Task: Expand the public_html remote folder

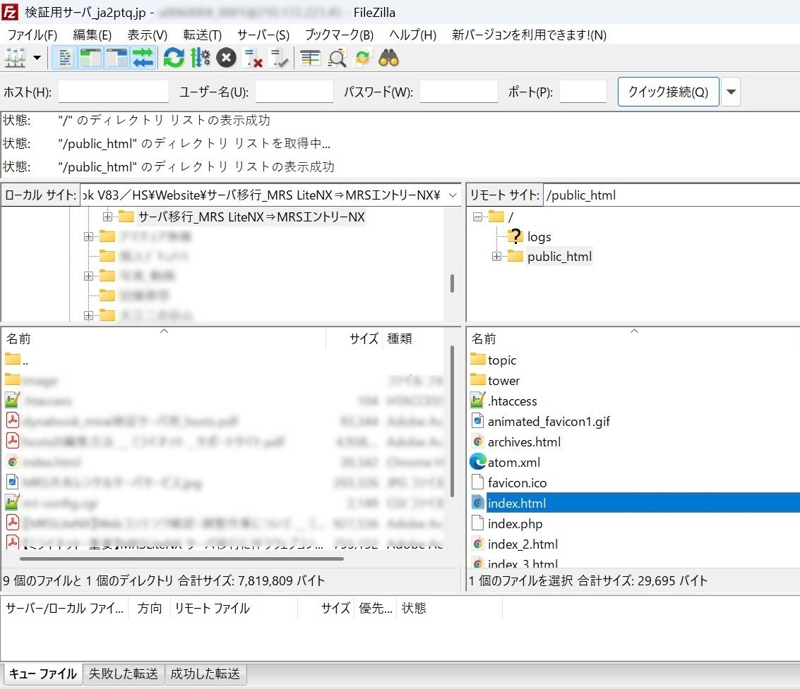Action: pos(496,257)
